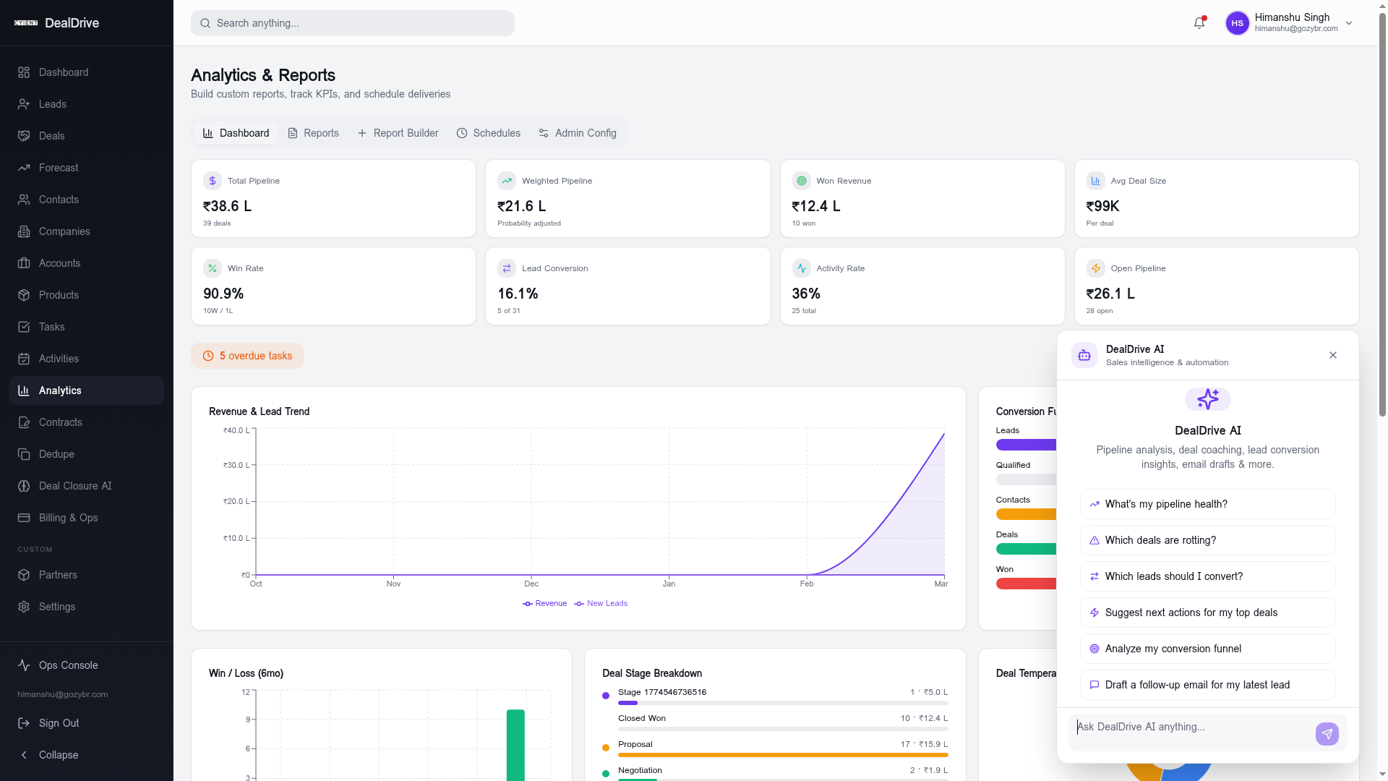Open the Schedules tab
Viewport: 1388px width, 781px height.
tap(489, 133)
